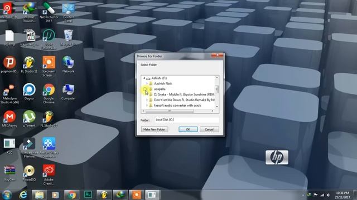357x200 pixels.
Task: Open the Icecream Screen Recorder desktop shortcut
Action: pos(49,66)
